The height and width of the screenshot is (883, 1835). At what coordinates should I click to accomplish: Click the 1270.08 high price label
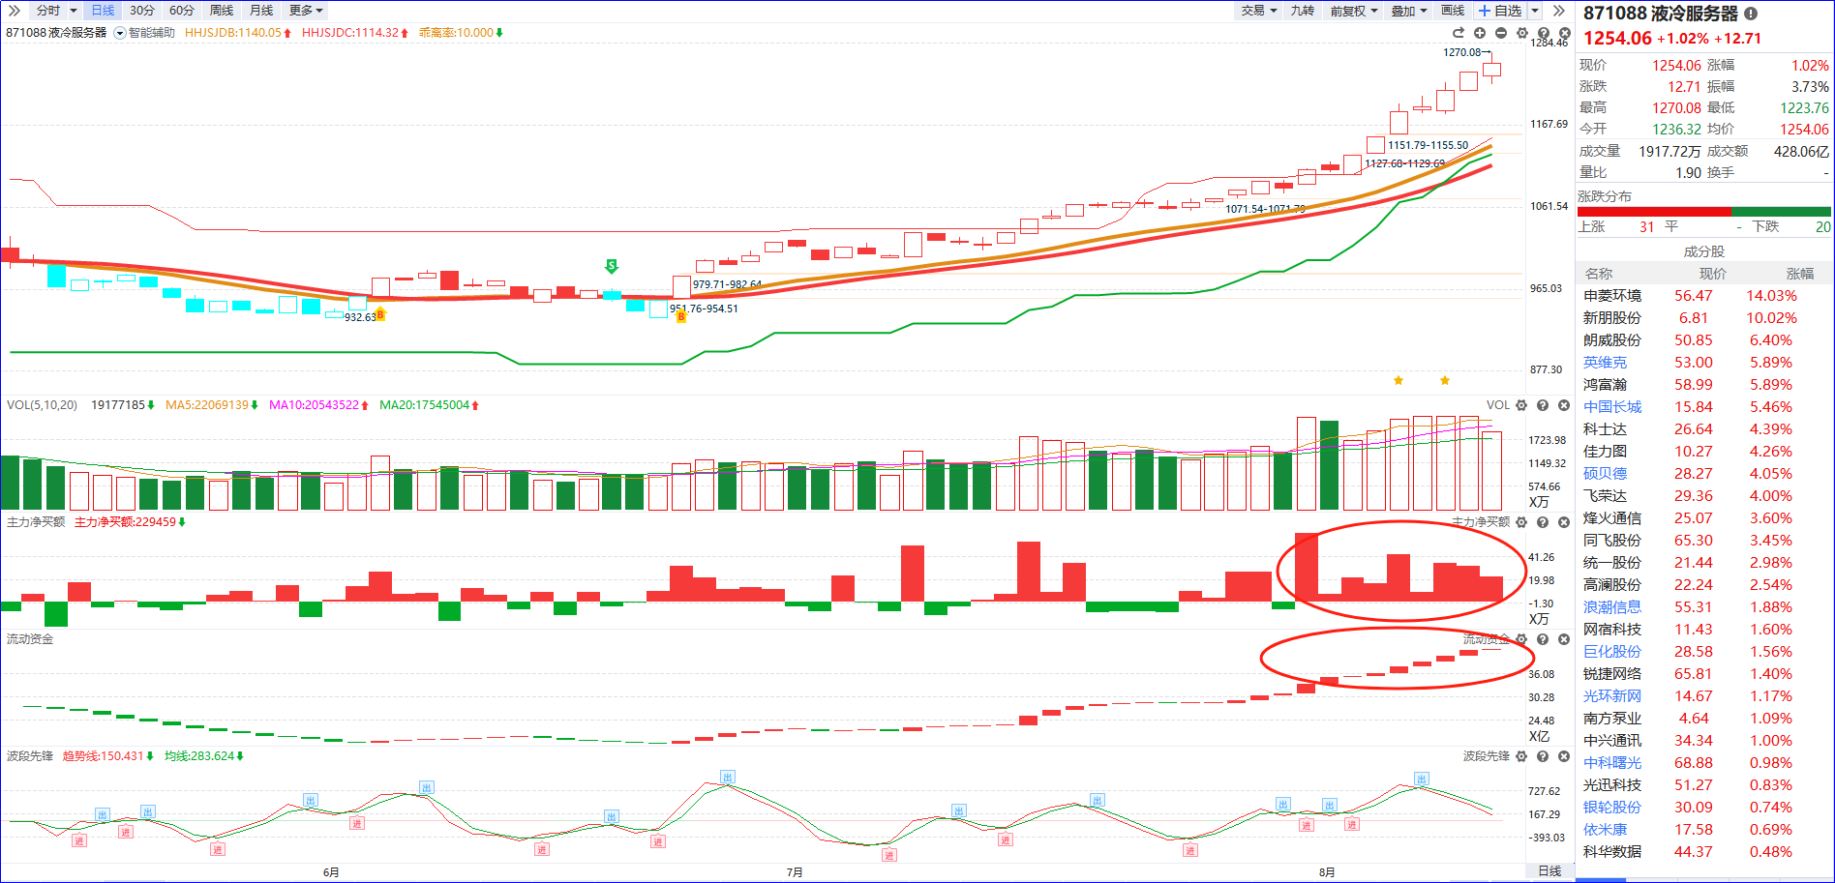tap(1461, 52)
